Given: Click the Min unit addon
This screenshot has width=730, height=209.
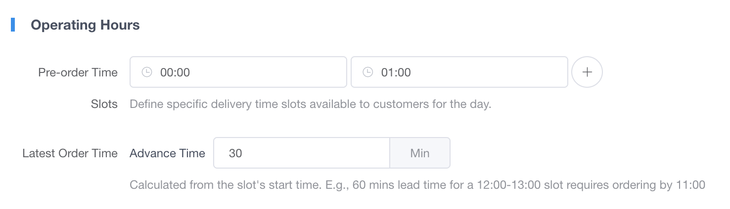Looking at the screenshot, I should [x=420, y=153].
